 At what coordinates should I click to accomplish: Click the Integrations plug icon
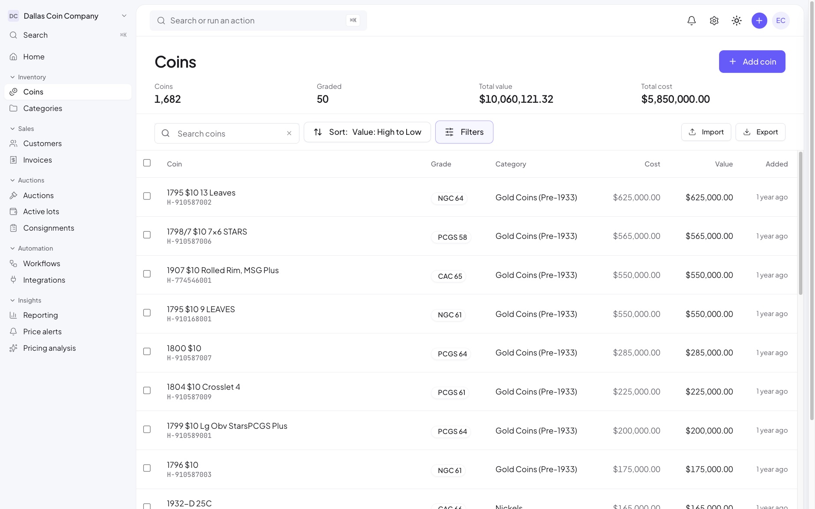coord(13,280)
